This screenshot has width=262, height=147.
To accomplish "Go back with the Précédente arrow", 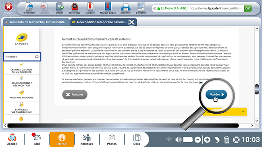I will tap(29, 8).
